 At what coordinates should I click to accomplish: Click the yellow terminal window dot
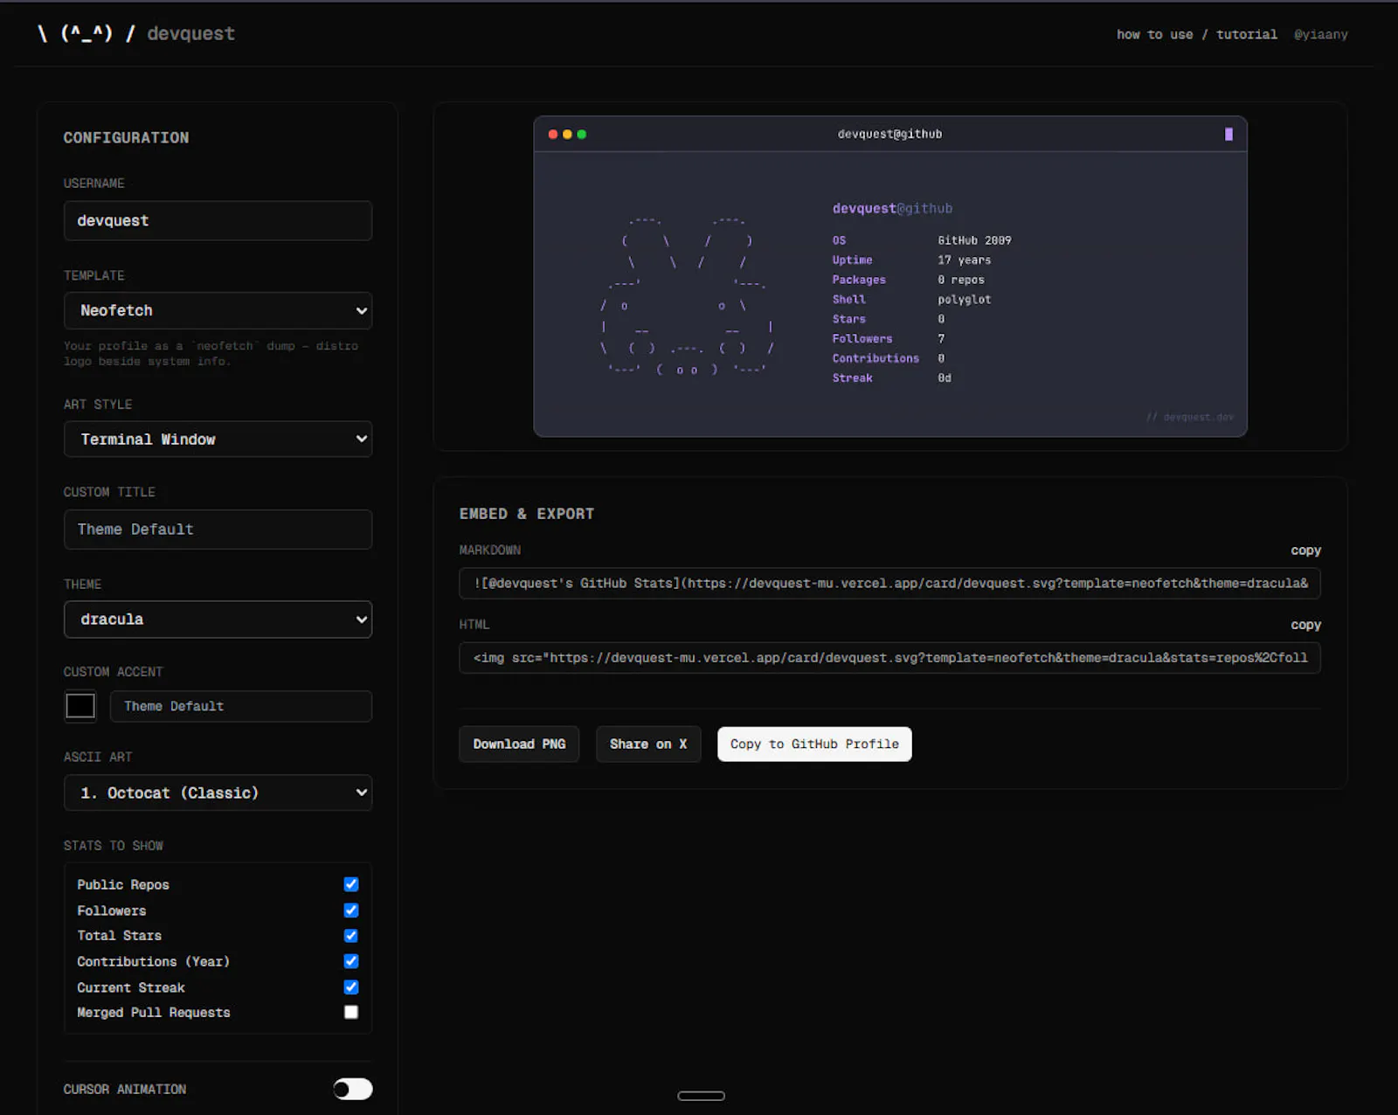pos(567,135)
